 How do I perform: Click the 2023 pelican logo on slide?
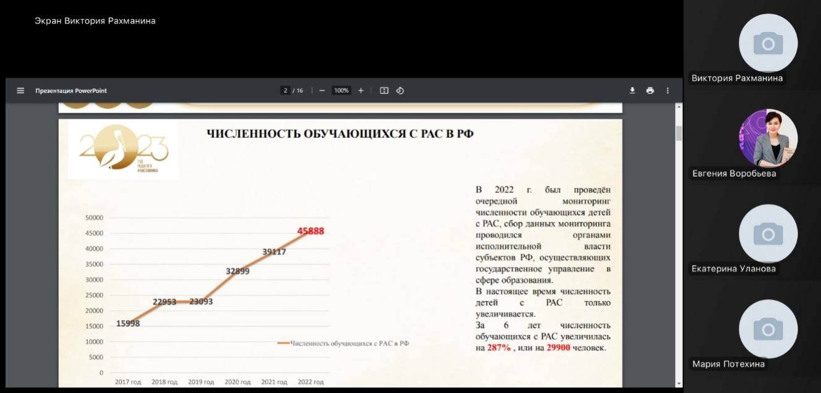click(x=124, y=149)
